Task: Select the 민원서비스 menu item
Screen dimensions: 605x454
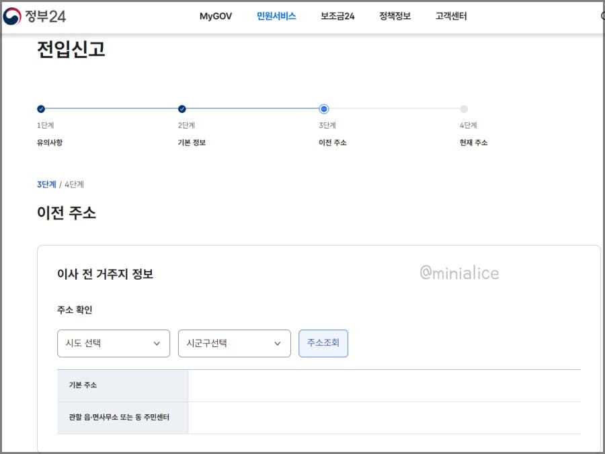Action: [x=275, y=15]
